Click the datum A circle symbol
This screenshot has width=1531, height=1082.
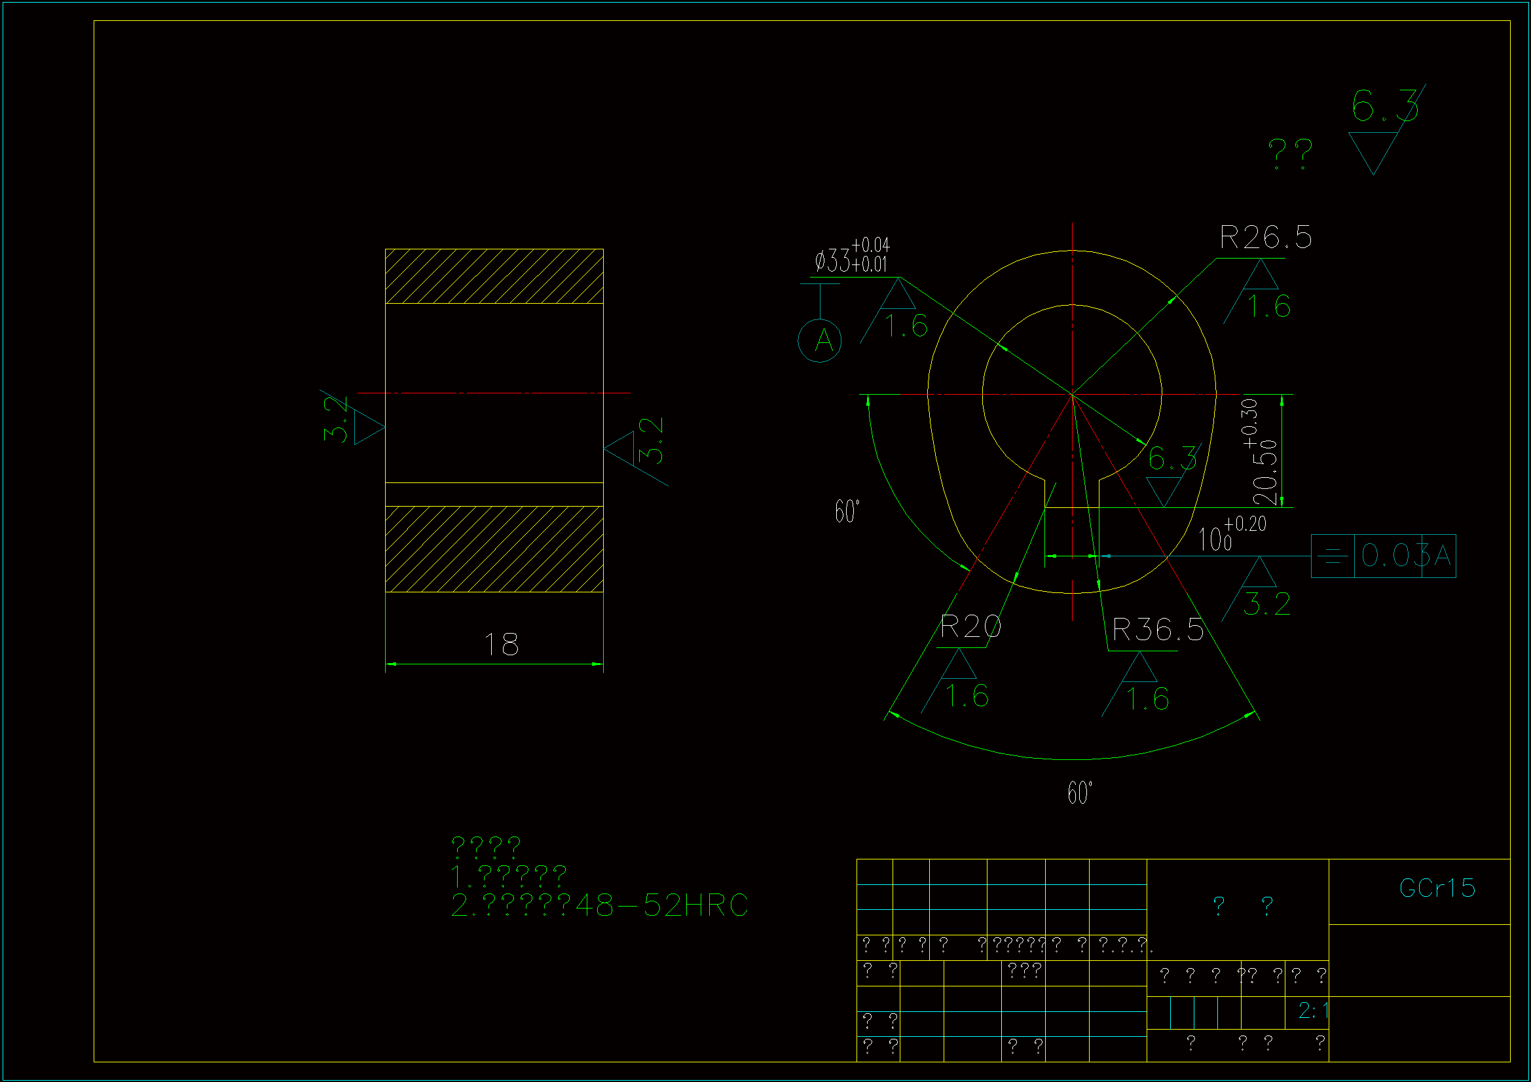[819, 340]
